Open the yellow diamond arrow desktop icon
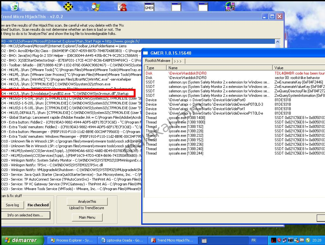Screen dimensions: 325x245 [x=68, y=7]
